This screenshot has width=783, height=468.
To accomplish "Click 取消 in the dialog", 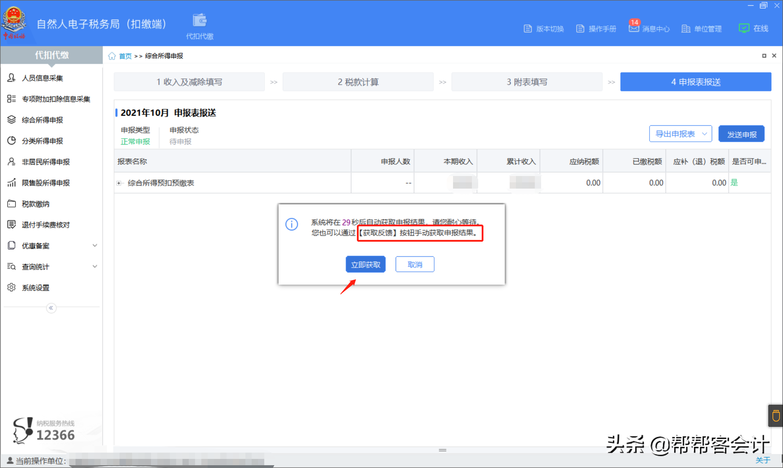I will (415, 264).
